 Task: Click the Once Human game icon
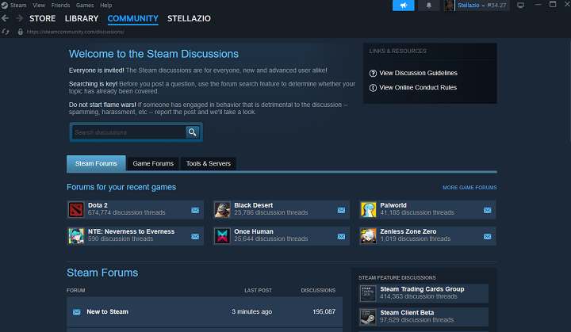coord(222,235)
